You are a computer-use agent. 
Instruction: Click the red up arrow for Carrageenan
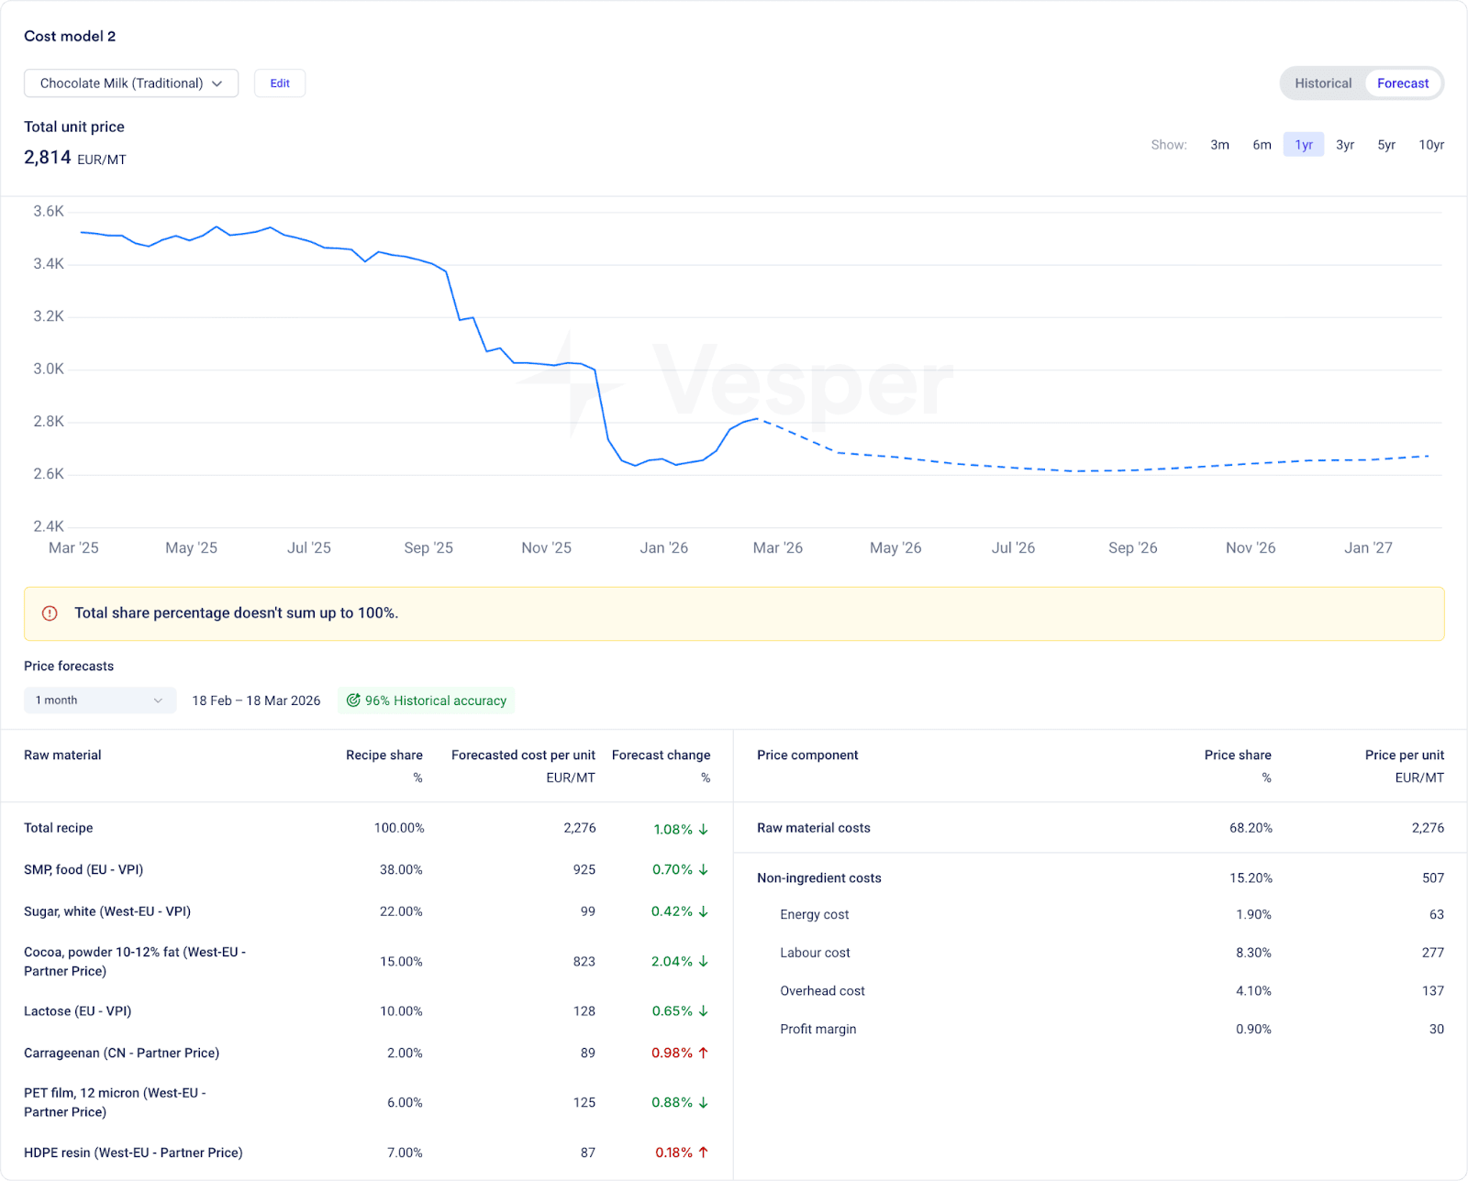(x=704, y=1053)
